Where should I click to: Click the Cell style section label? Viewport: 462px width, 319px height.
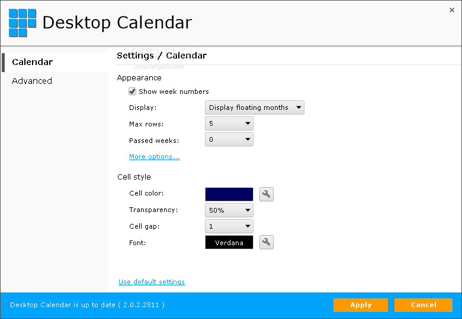coord(134,177)
